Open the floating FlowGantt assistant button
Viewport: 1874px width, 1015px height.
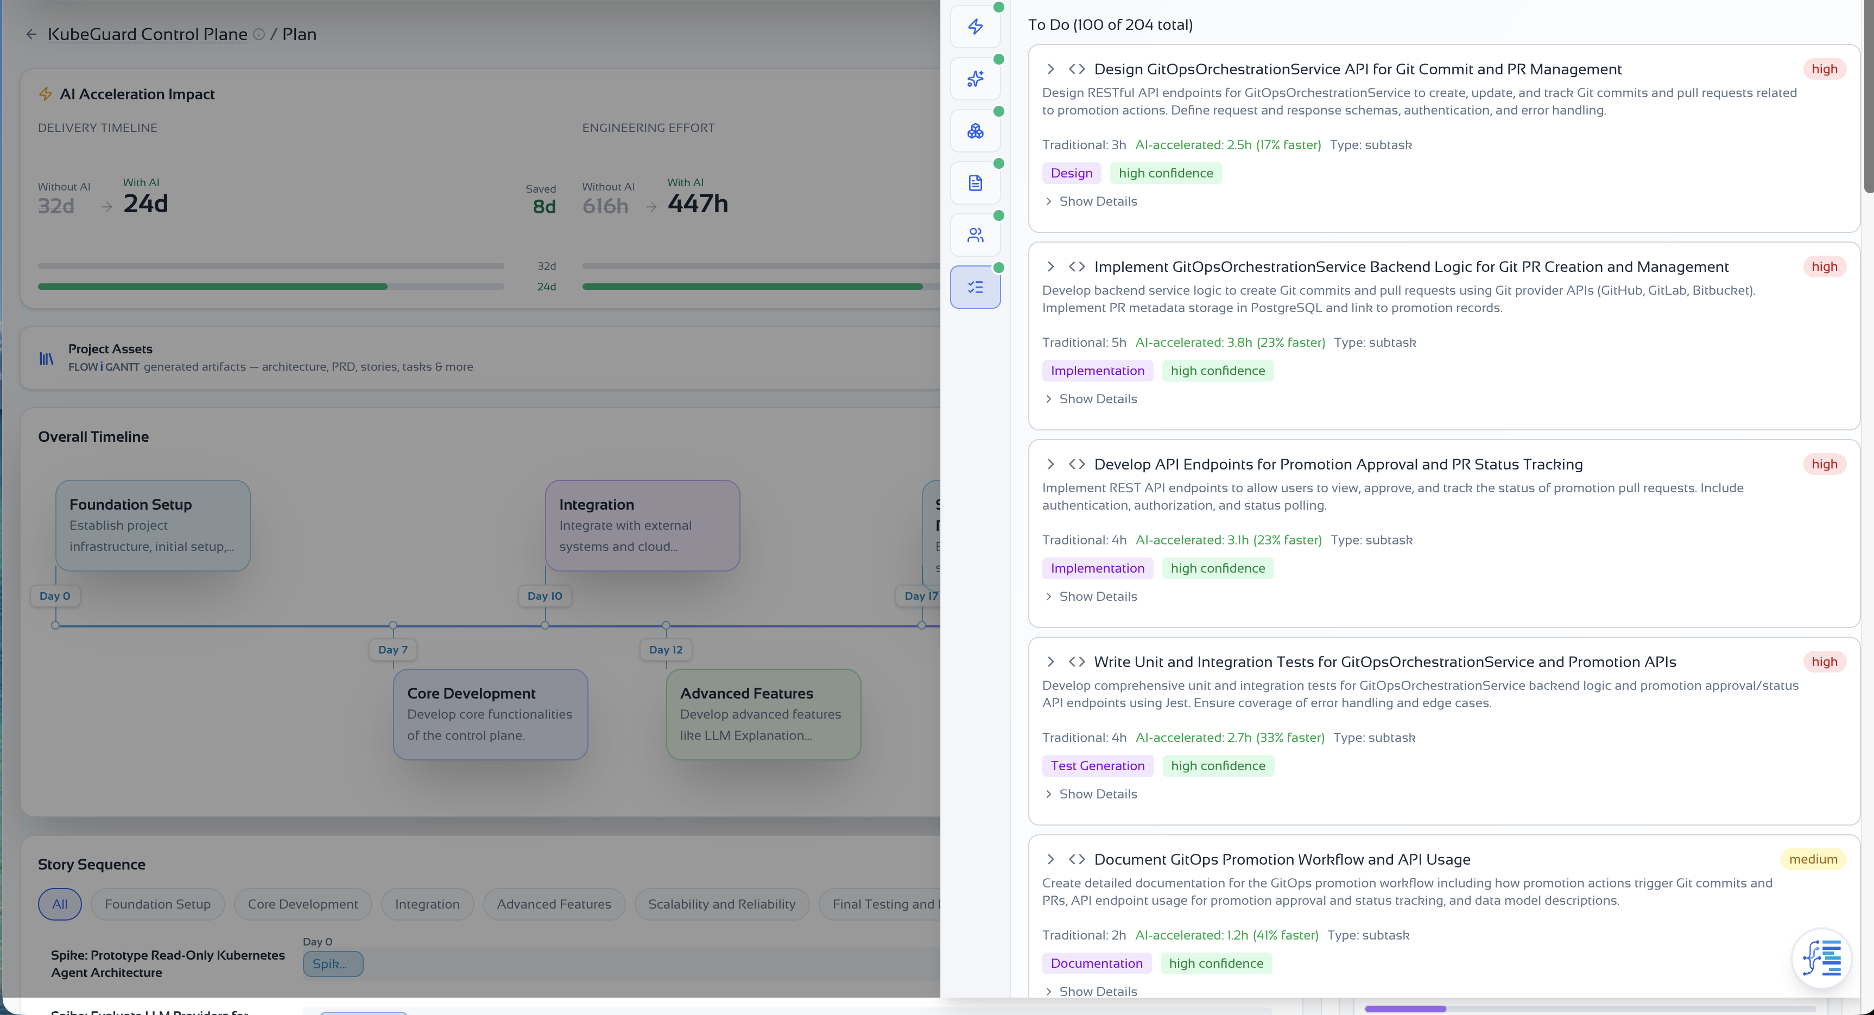(x=1821, y=958)
